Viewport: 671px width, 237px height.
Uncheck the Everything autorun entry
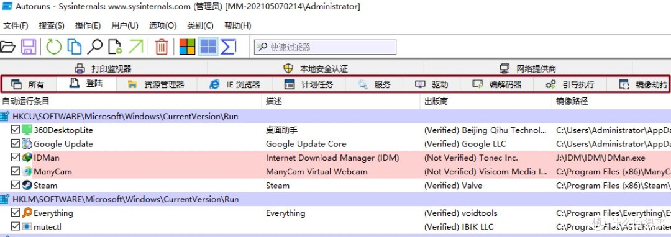tap(16, 213)
